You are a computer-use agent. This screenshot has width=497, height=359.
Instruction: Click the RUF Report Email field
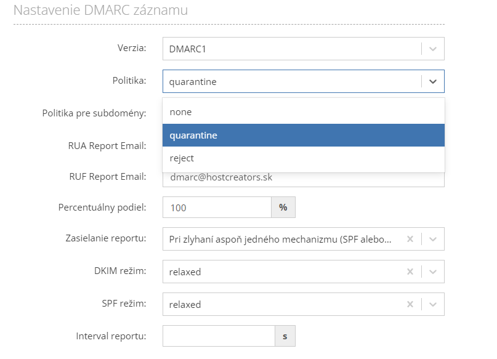[303, 177]
